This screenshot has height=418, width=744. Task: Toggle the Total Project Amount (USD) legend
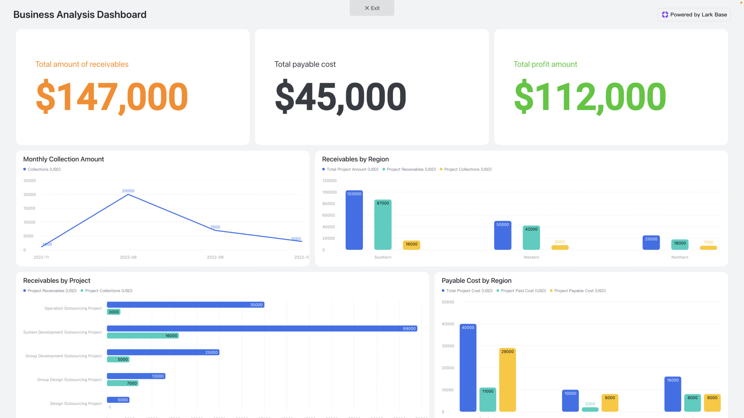[x=352, y=169]
